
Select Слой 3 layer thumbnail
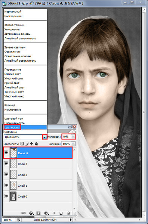click(13, 164)
